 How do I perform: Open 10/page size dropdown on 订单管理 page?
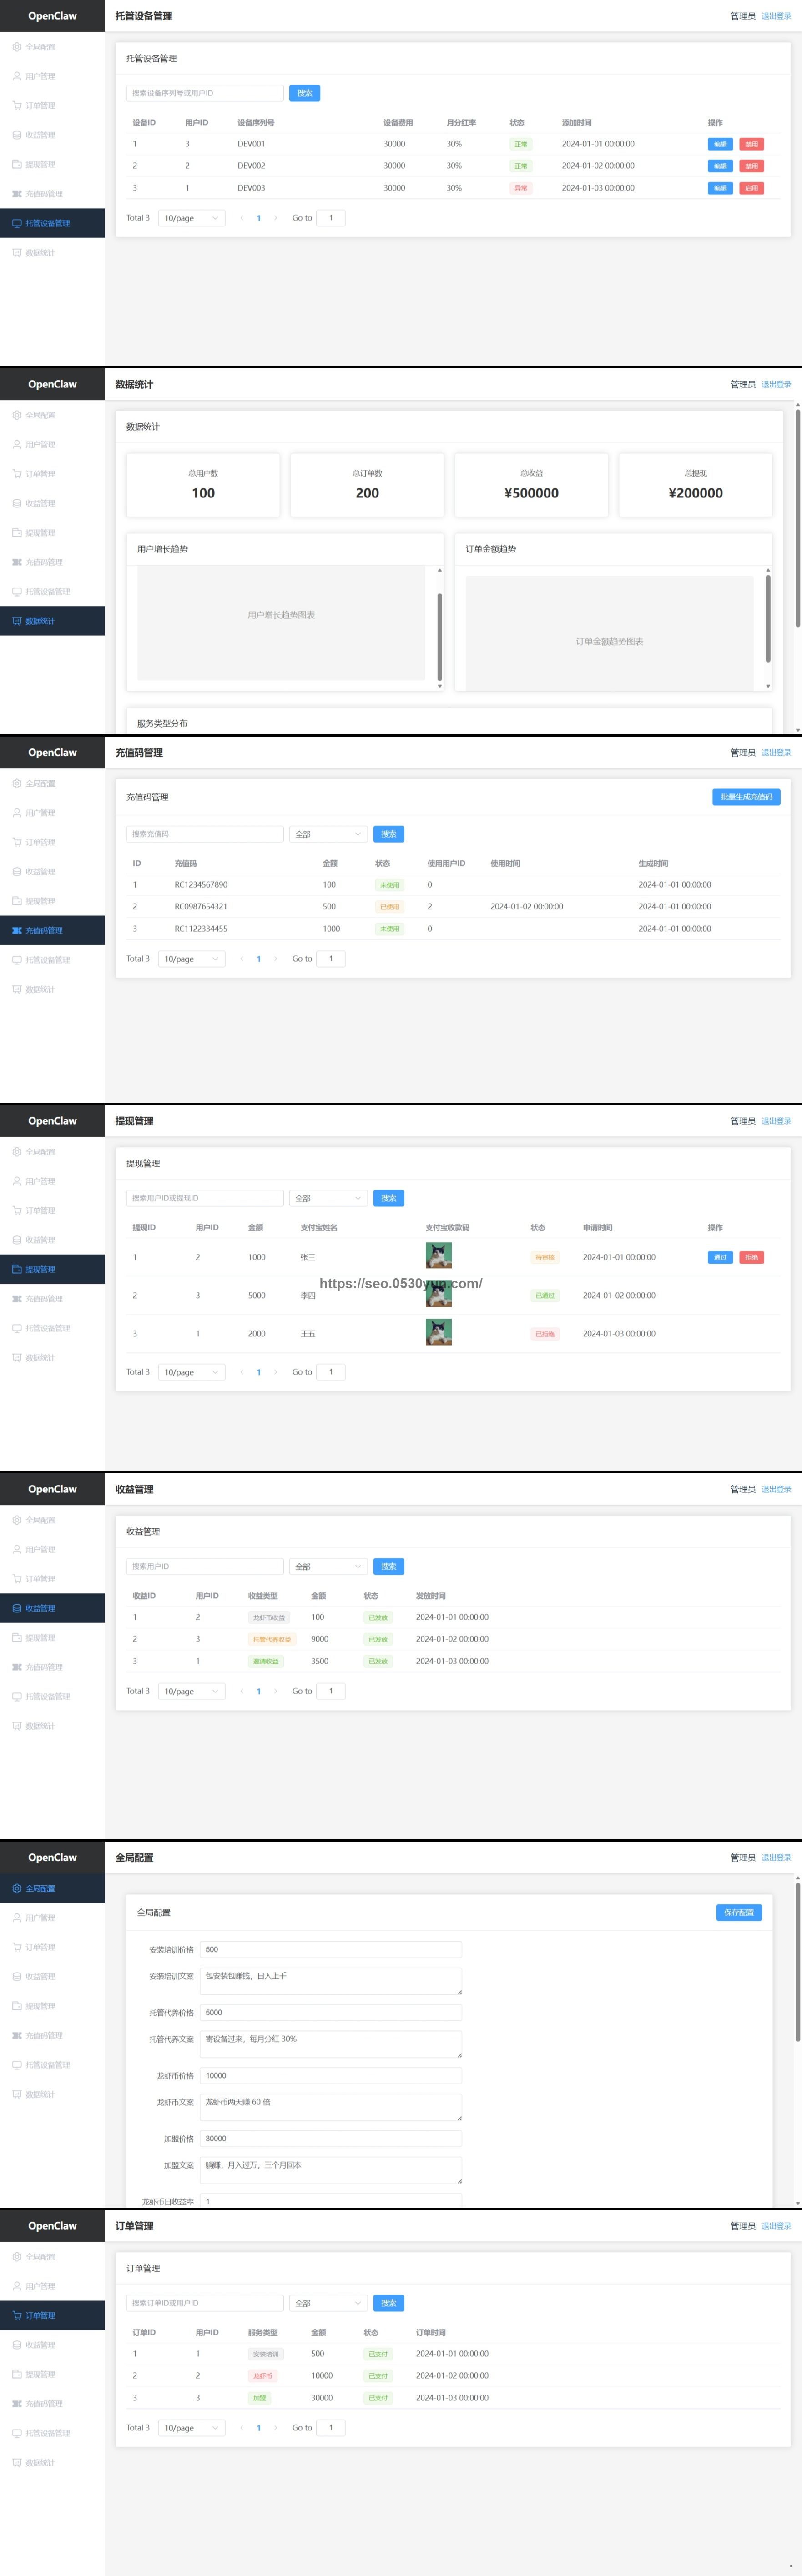192,2428
